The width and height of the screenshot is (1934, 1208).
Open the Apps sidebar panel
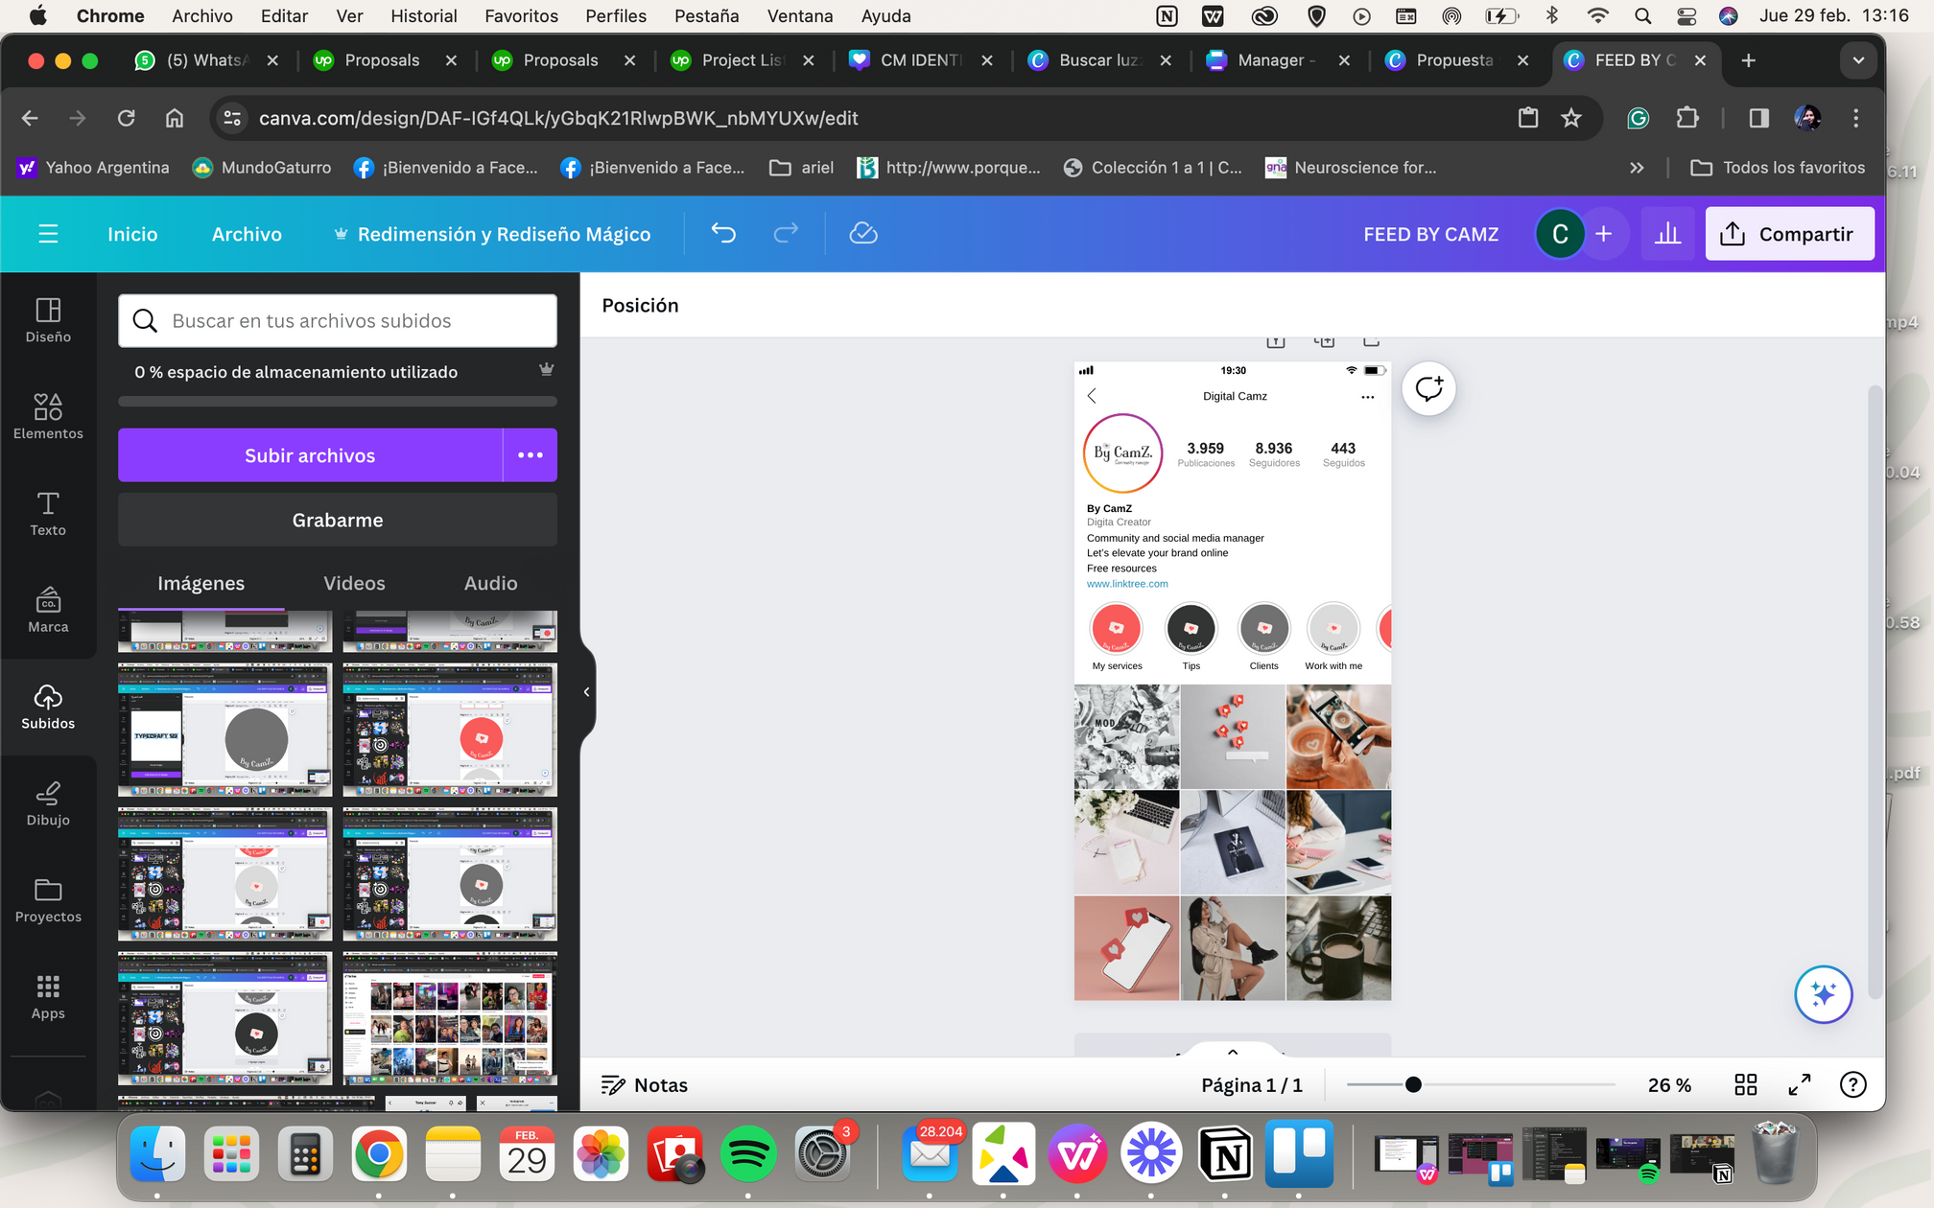point(48,997)
